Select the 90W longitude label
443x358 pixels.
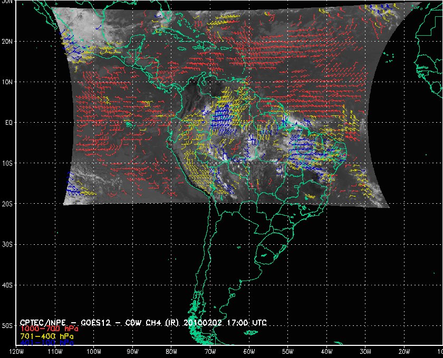click(x=132, y=352)
